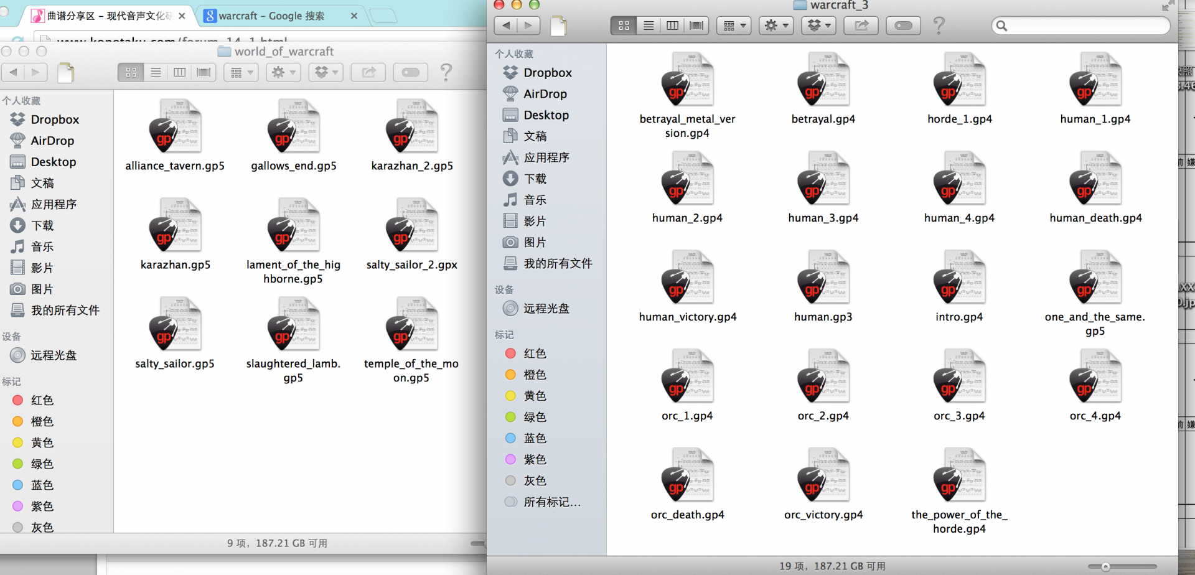Click edit tags button in warcraft_3 toolbar
The image size is (1195, 575).
point(903,26)
